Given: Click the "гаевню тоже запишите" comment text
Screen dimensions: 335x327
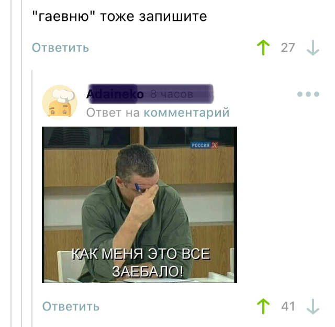Looking at the screenshot, I should coord(119,16).
